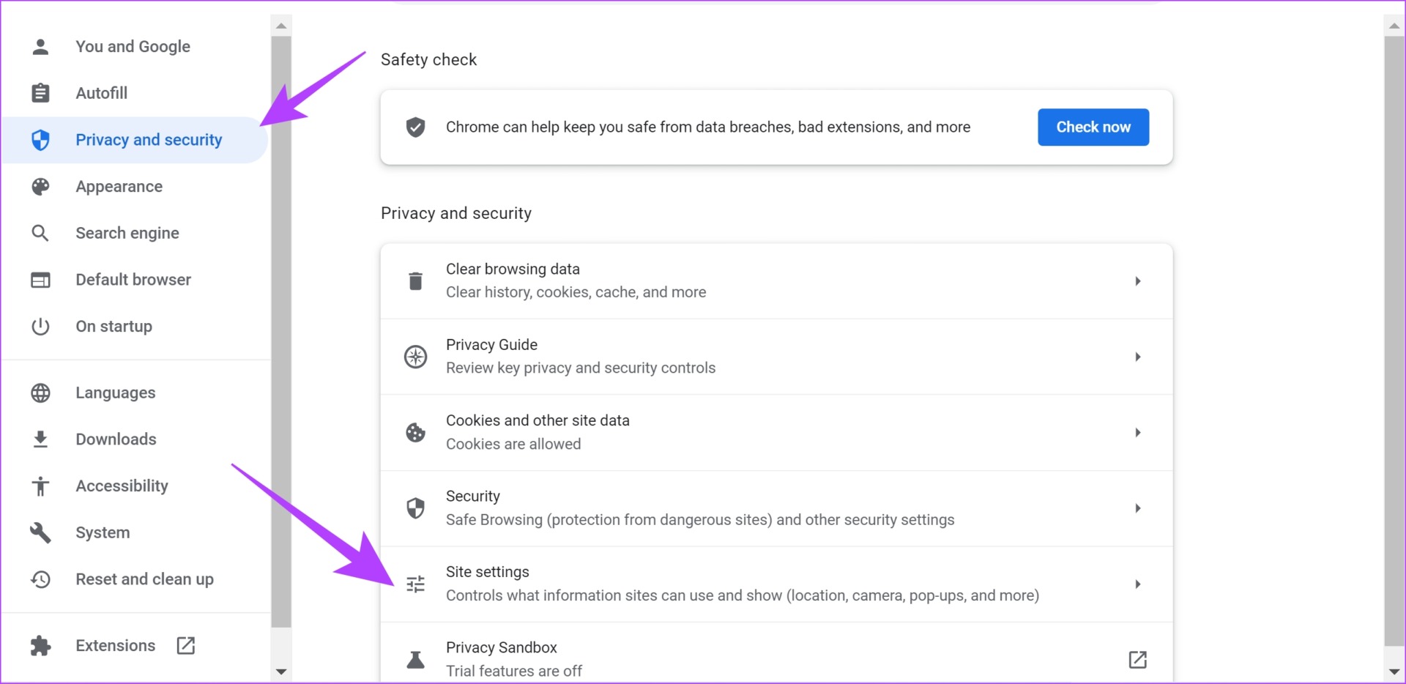Expand the Security row arrow
Viewport: 1406px width, 684px height.
[1137, 508]
